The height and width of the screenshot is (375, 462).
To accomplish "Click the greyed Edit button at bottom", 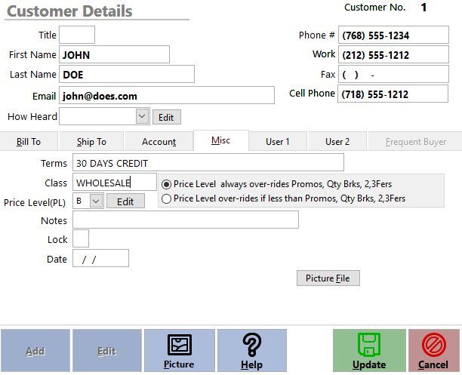I will click(x=107, y=351).
